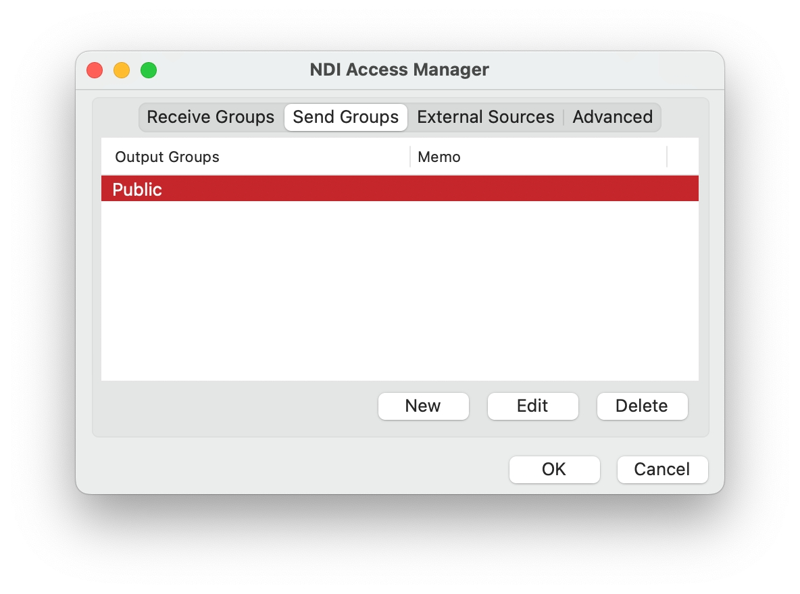Image resolution: width=800 pixels, height=594 pixels.
Task: Delete the selected group with Delete
Action: [641, 406]
